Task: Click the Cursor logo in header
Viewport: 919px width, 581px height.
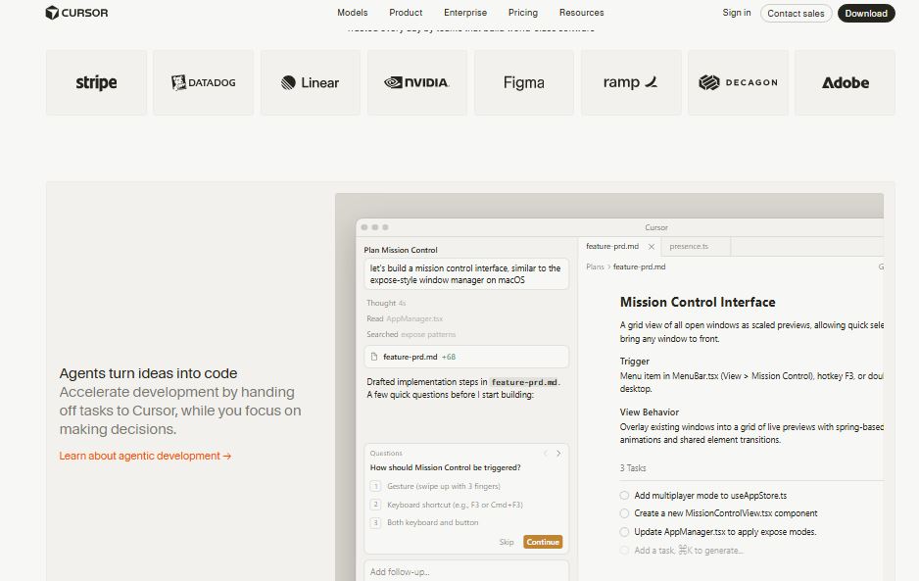Action: 76,13
